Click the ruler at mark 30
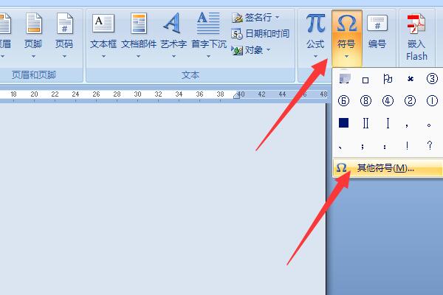443x295 pixels. tap(137, 94)
